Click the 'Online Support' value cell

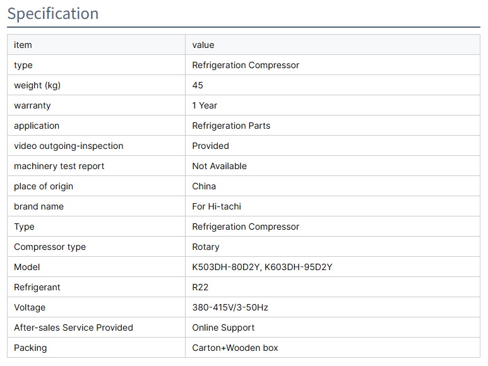[223, 328]
